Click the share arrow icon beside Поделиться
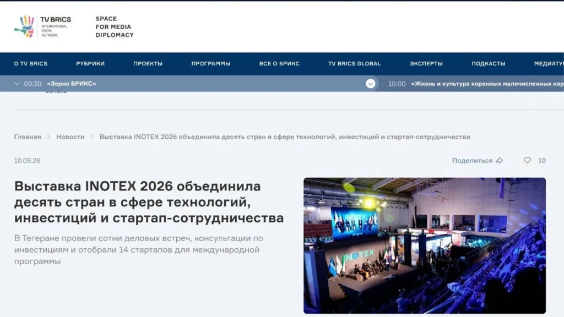 click(499, 160)
